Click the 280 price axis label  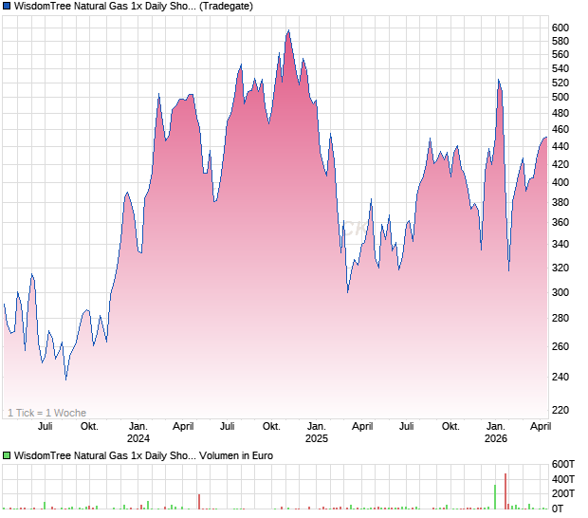[x=560, y=318]
